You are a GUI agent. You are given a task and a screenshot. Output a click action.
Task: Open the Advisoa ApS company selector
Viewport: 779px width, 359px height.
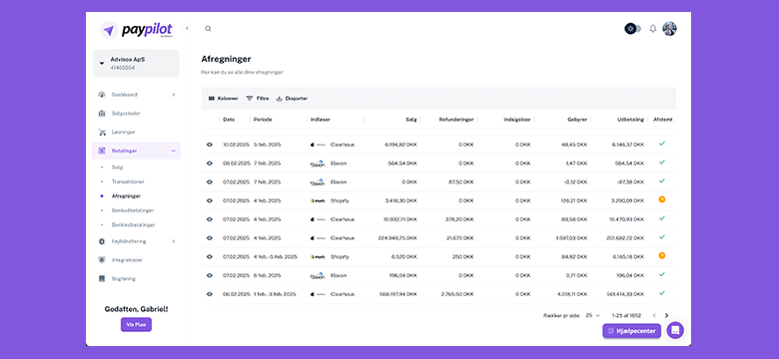[x=136, y=63]
